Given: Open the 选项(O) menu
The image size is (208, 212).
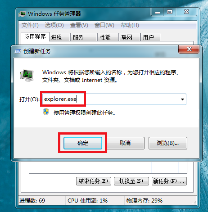Looking at the screenshot, I should (54, 25).
